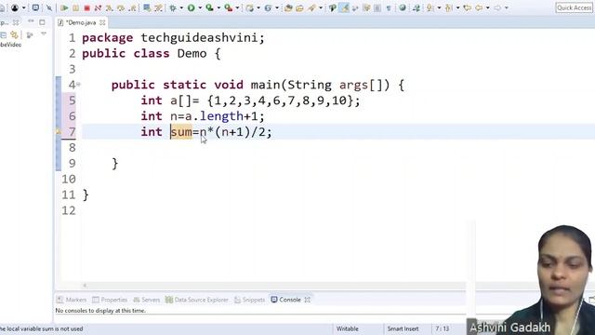Image resolution: width=595 pixels, height=335 pixels.
Task: Click the Open Task folder icon
Action: pyautogui.click(x=299, y=7)
